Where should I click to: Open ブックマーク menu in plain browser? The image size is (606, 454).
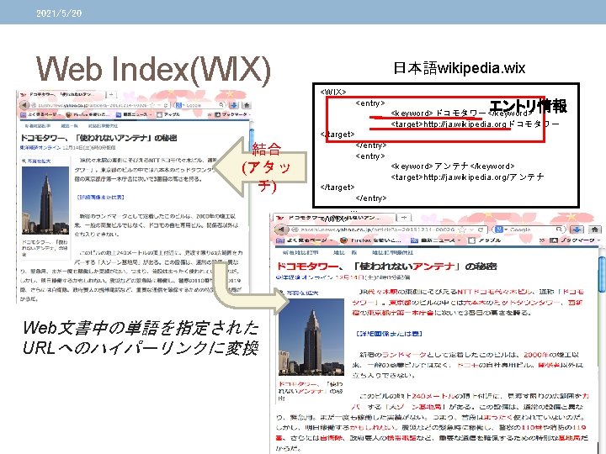[x=232, y=114]
